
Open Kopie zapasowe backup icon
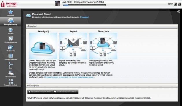11,38
